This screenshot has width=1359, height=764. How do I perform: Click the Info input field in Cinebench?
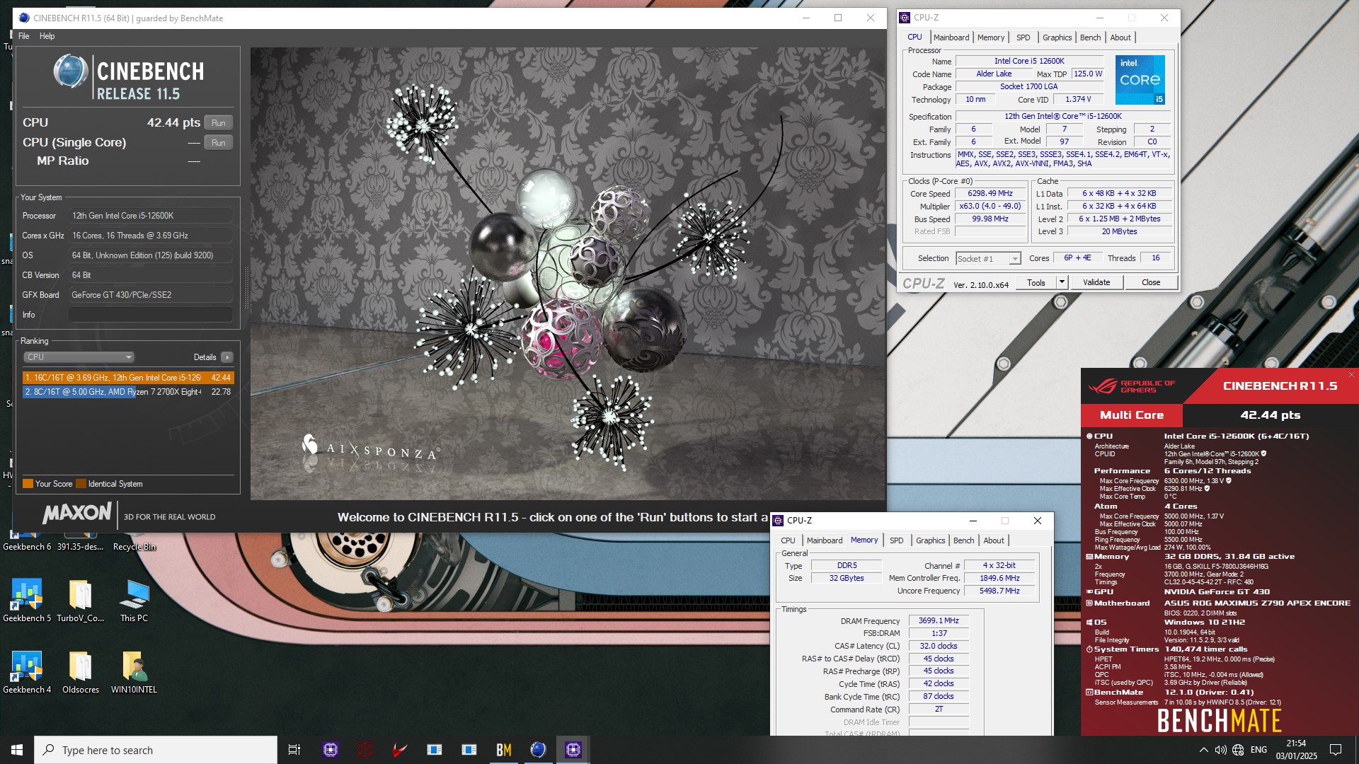coord(151,315)
